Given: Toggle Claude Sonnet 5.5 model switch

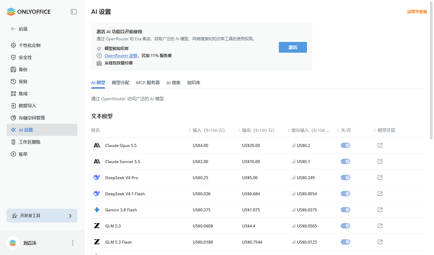Looking at the screenshot, I should (346, 161).
